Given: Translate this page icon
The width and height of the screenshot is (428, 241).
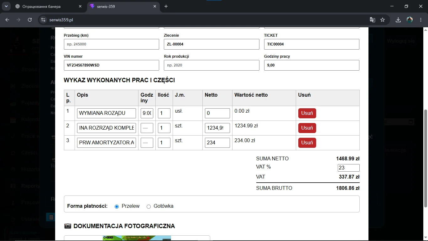Looking at the screenshot, I should (372, 20).
